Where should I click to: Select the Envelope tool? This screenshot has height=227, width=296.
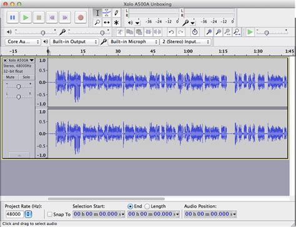(x=107, y=13)
